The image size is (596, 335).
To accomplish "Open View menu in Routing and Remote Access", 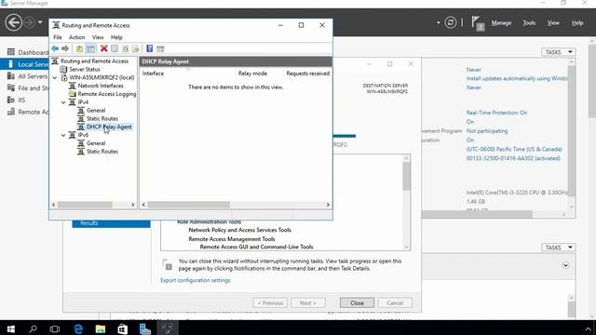I will pos(98,37).
